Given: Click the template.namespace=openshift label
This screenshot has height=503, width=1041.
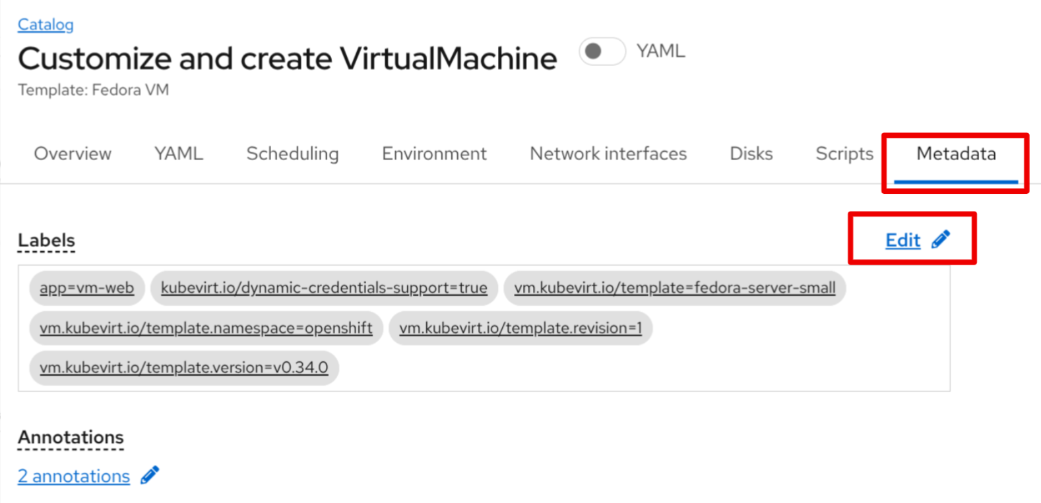Looking at the screenshot, I should 206,328.
